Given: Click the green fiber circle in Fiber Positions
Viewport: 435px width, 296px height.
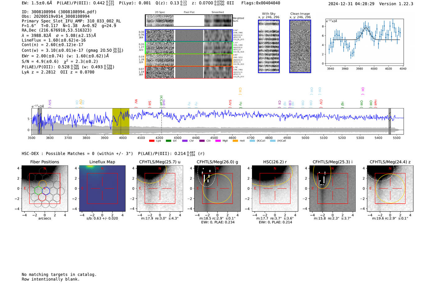Looking at the screenshot, I should pos(38,190).
